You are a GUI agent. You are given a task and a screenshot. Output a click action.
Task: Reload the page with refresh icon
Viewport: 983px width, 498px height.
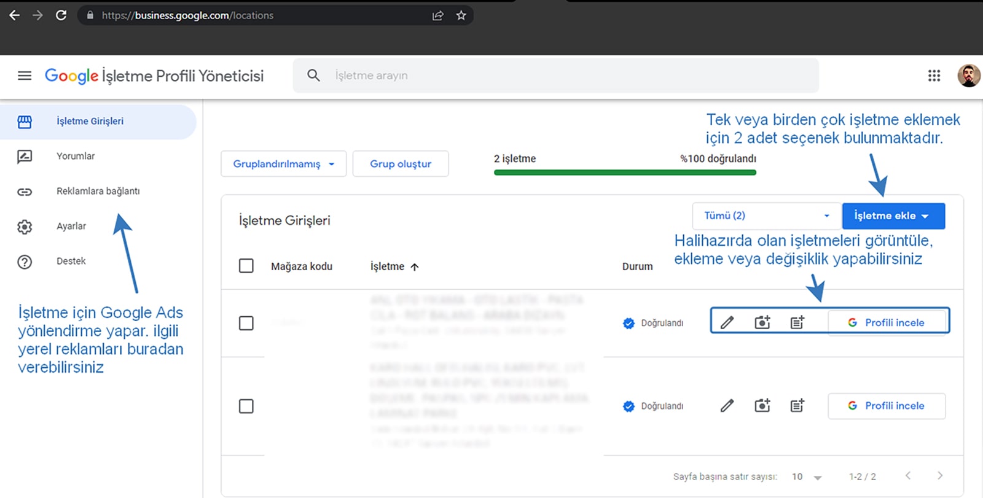click(x=61, y=15)
